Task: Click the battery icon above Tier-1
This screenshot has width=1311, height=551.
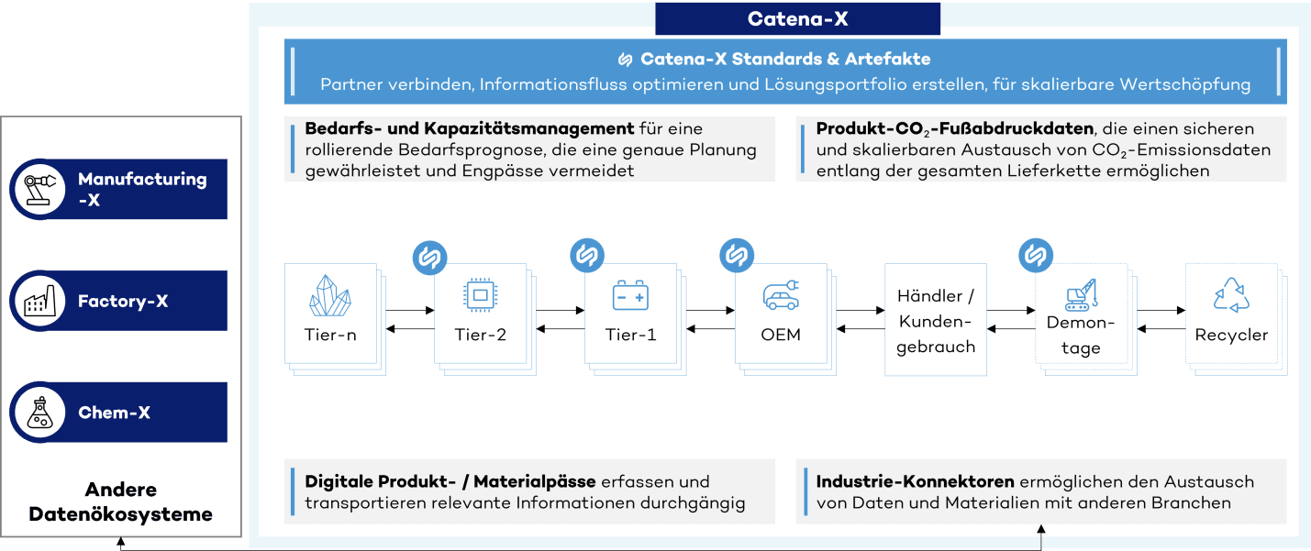Action: (631, 296)
